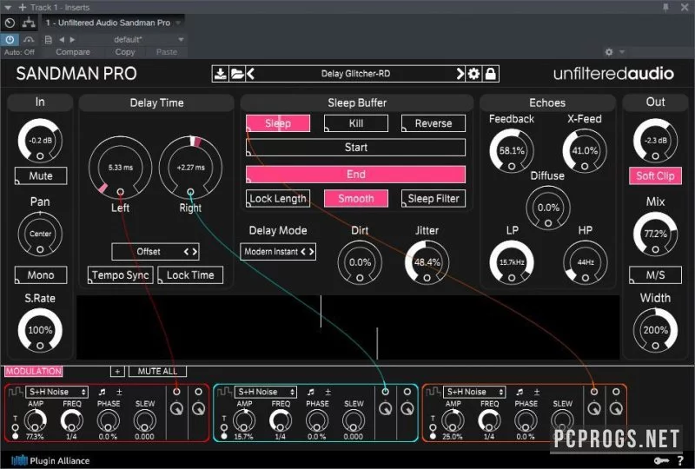Disable the Smooth button
Image resolution: width=695 pixels, height=469 pixels.
(x=356, y=199)
